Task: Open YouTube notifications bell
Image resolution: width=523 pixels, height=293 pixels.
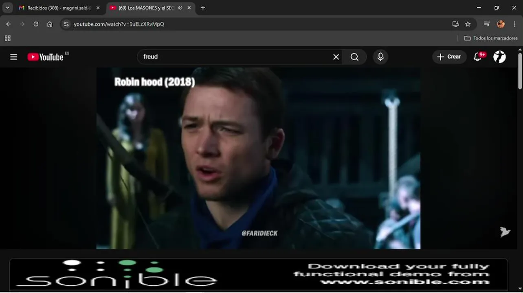Action: point(478,57)
